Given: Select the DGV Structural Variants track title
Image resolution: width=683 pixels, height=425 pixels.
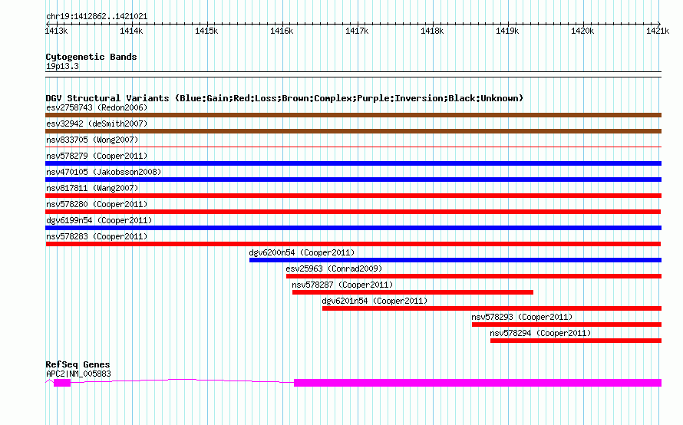Looking at the screenshot, I should [284, 98].
